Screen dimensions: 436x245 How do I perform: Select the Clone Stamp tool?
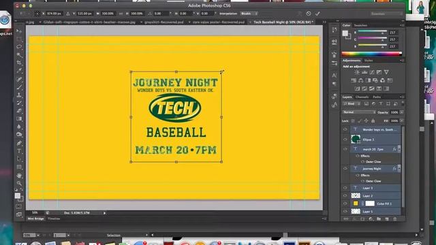(x=19, y=95)
